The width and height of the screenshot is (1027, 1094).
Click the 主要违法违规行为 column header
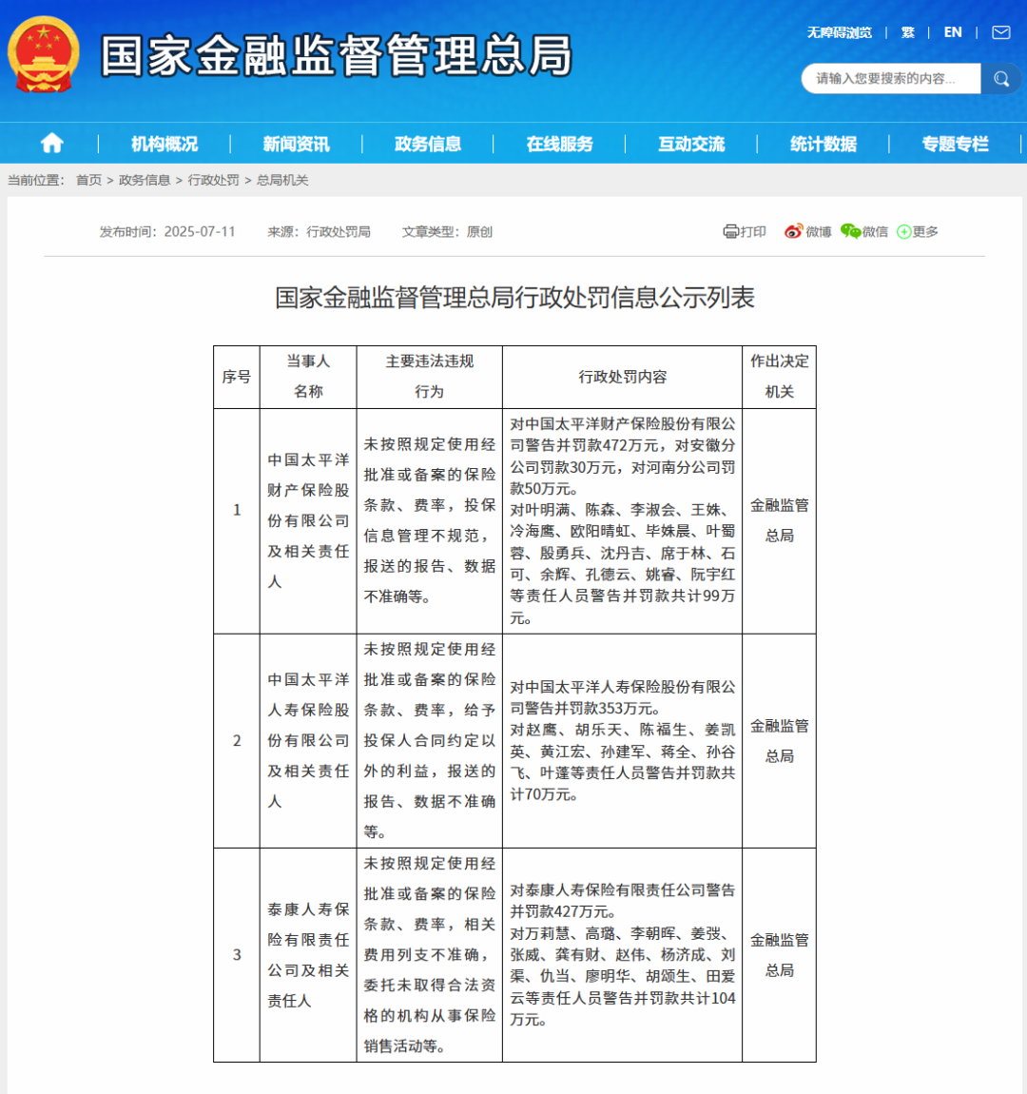coord(430,377)
